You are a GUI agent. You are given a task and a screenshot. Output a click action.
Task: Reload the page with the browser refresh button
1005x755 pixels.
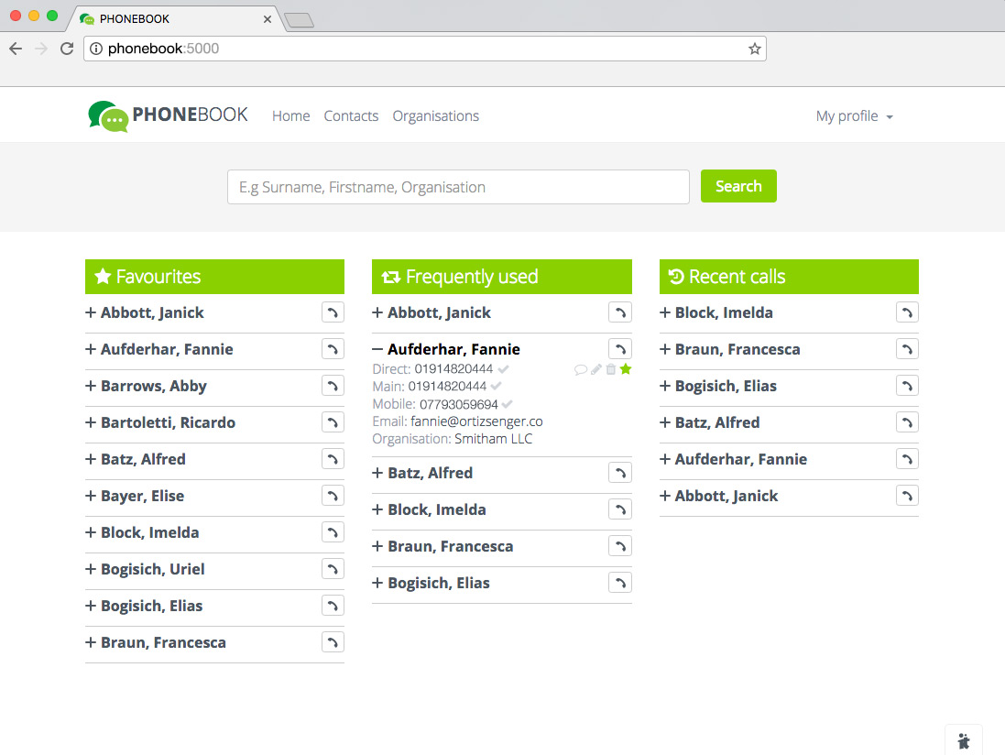coord(67,49)
